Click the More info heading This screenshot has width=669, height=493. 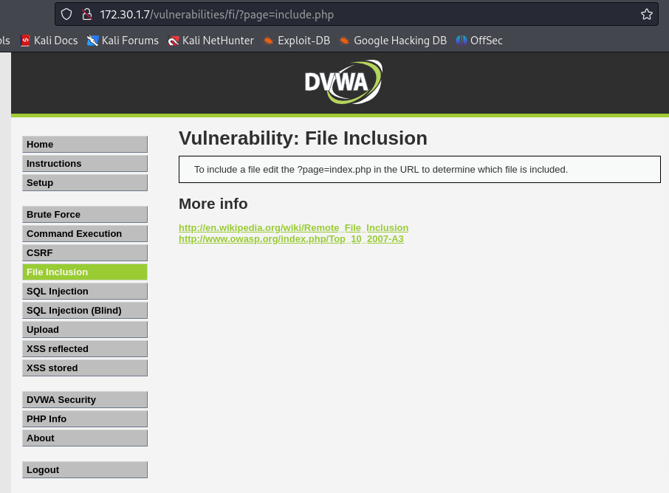pos(213,204)
